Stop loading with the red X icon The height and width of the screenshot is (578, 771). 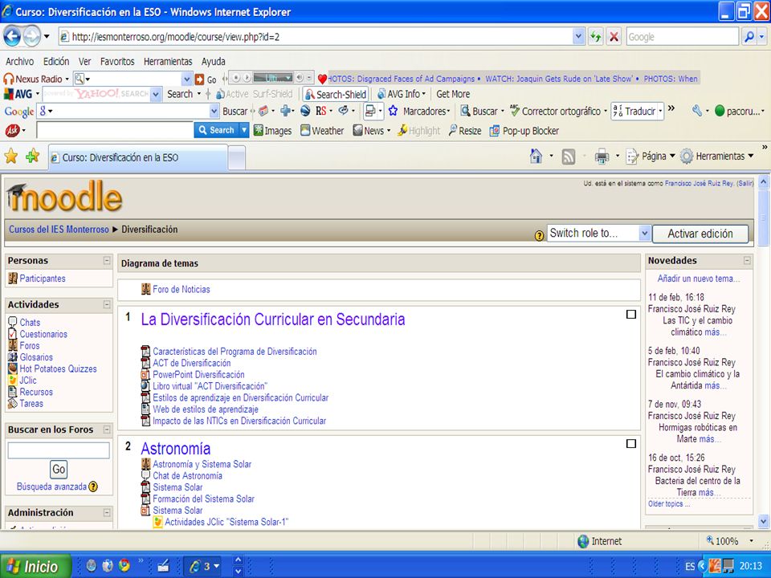[614, 36]
